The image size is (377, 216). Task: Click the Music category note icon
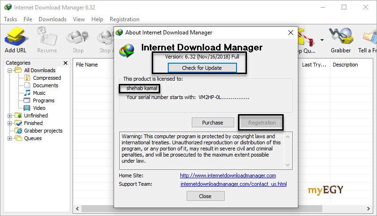pos(27,92)
